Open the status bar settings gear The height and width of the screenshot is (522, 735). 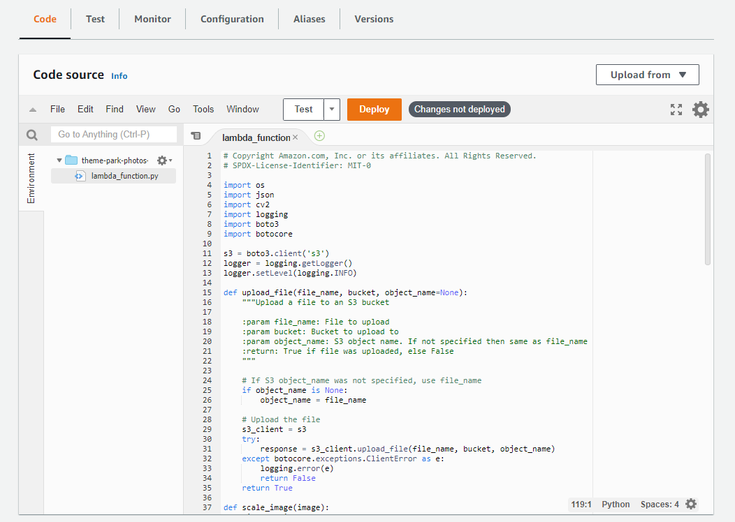coord(691,504)
